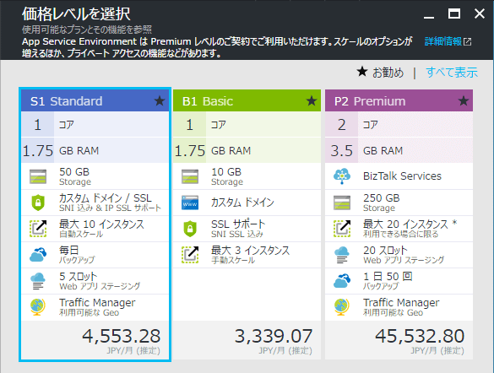Click the SSL サポート text in B1 Basic
This screenshot has width=494, height=373.
coord(238,229)
